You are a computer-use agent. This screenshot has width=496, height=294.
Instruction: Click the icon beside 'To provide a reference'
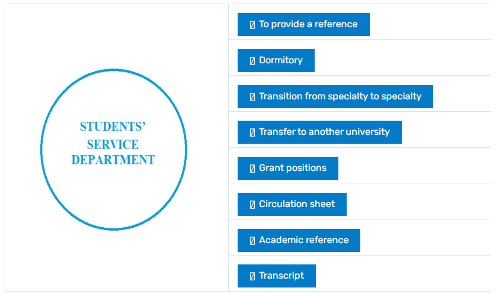coord(252,25)
